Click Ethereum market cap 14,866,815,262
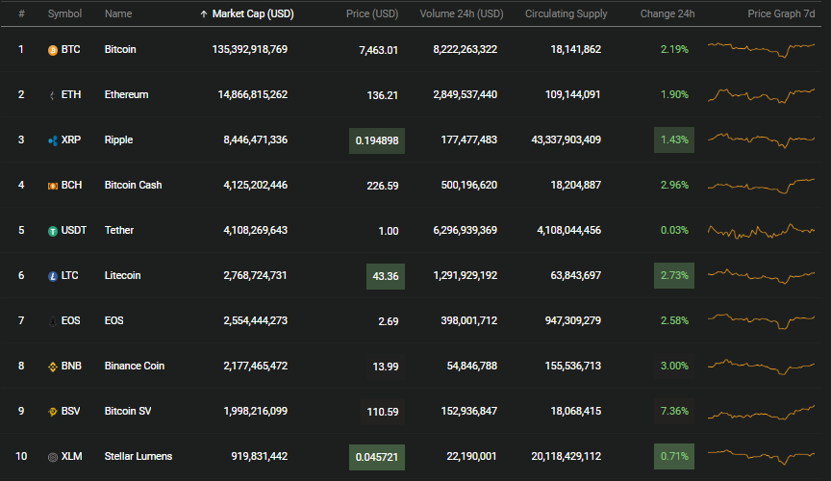The width and height of the screenshot is (831, 481). (x=253, y=94)
